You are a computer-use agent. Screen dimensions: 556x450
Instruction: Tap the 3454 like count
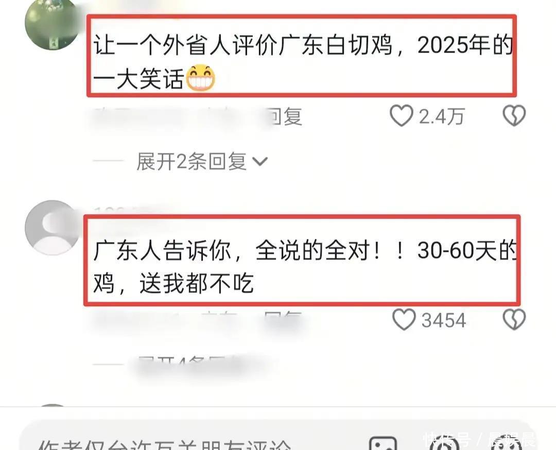(x=443, y=320)
